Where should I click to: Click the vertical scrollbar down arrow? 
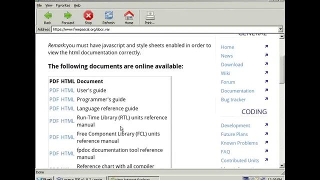coord(281,165)
